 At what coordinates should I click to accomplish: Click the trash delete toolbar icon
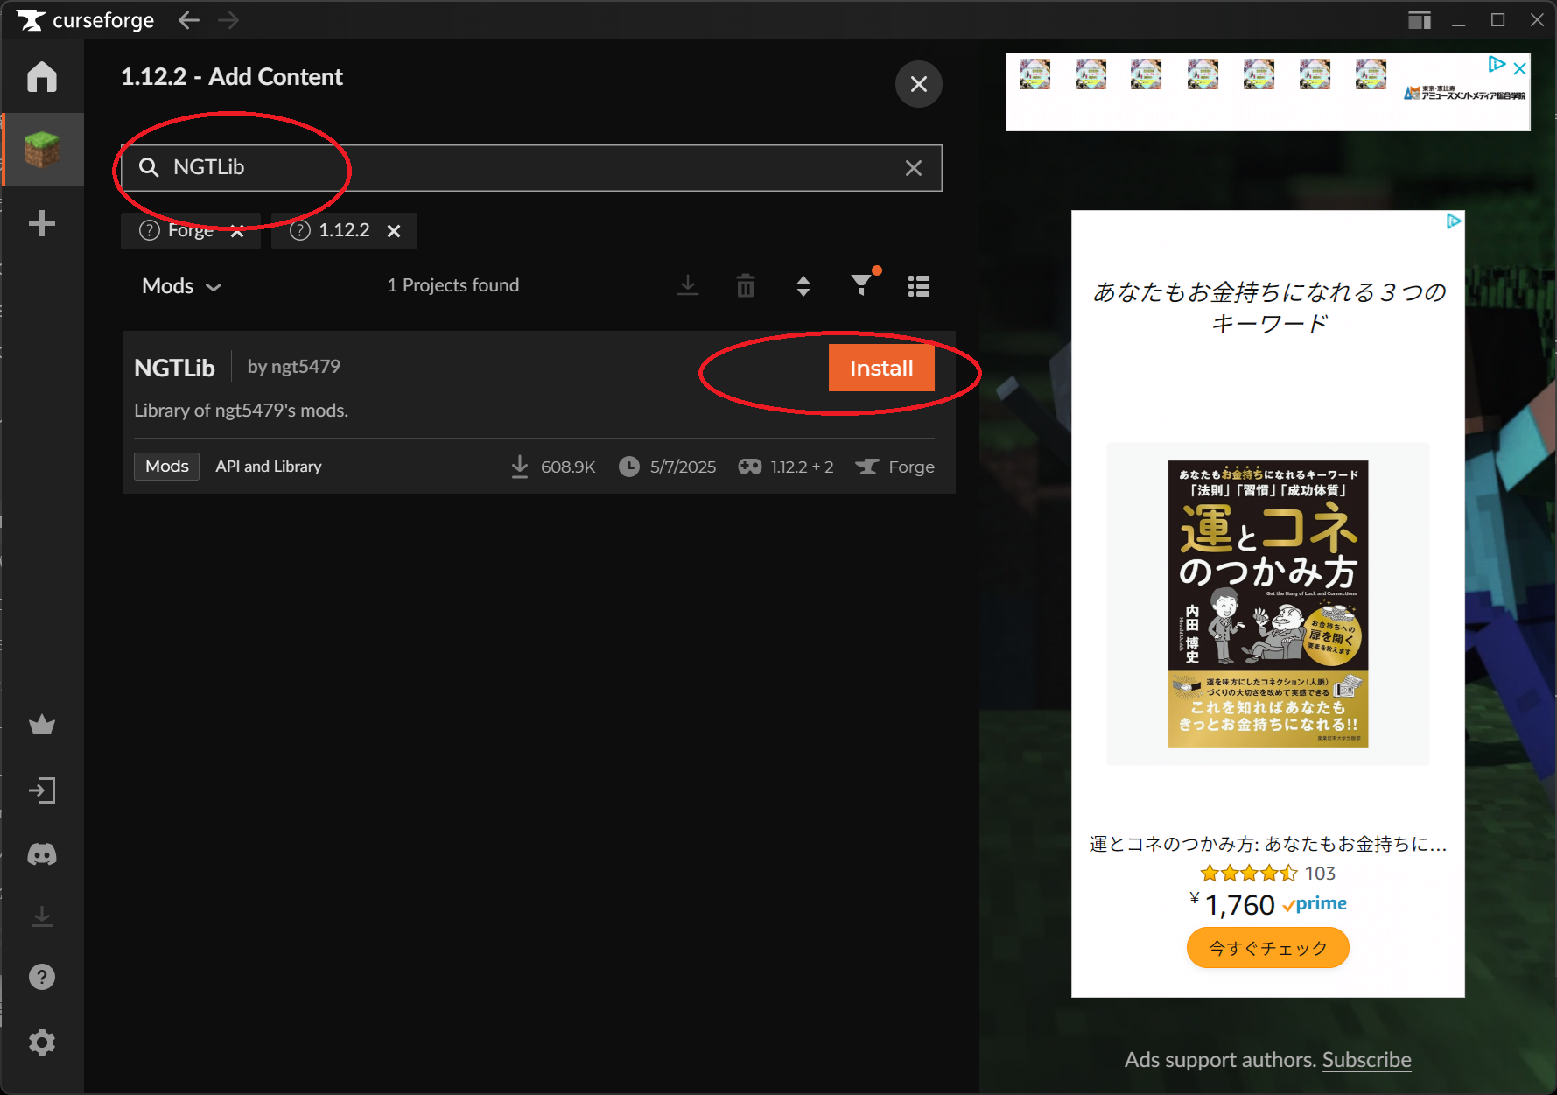tap(746, 286)
